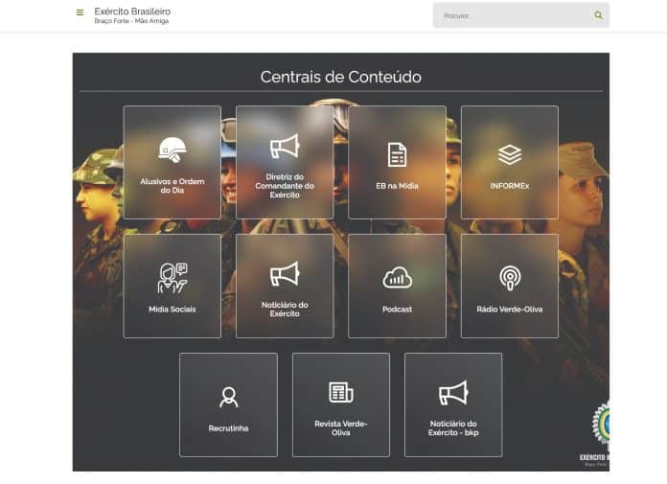Viewport: 667px width, 484px height.
Task: Open Podcast label
Action: 397,310
